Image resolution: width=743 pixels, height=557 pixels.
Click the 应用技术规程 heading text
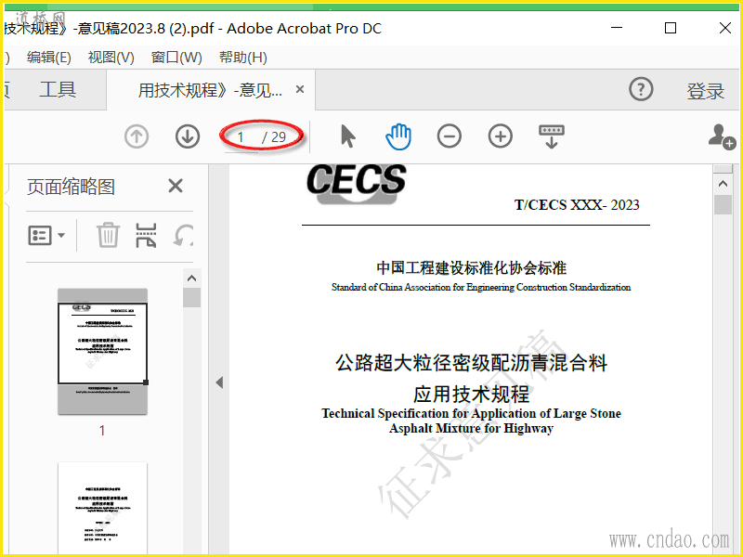(x=471, y=394)
